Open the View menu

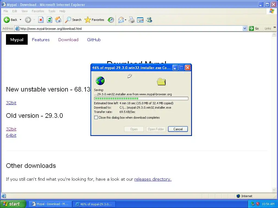click(24, 11)
